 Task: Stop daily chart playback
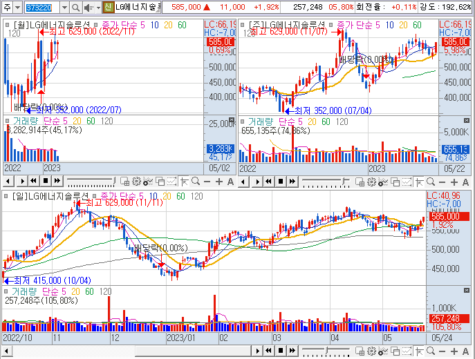281,351
